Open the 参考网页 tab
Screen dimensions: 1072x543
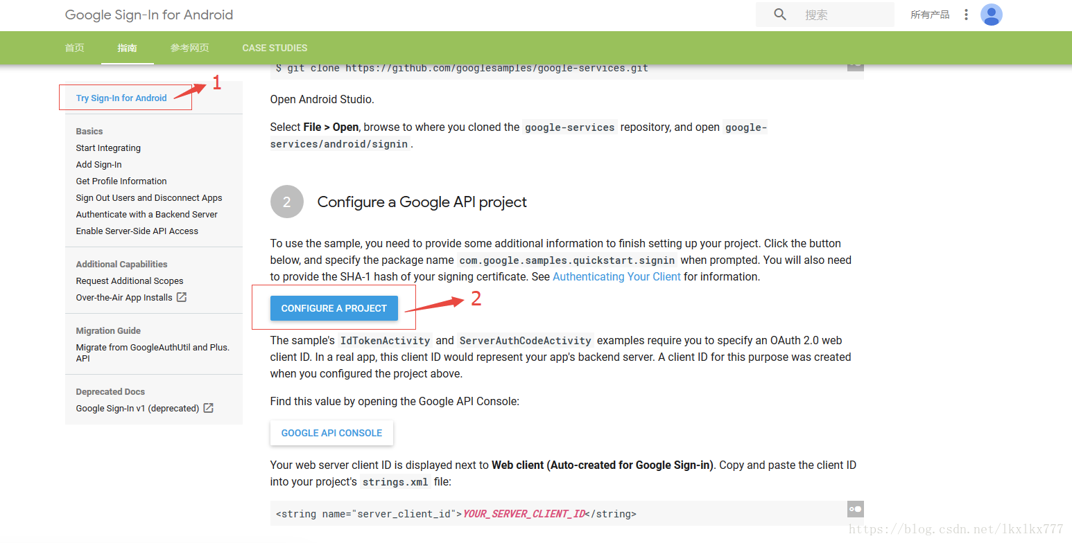click(189, 48)
